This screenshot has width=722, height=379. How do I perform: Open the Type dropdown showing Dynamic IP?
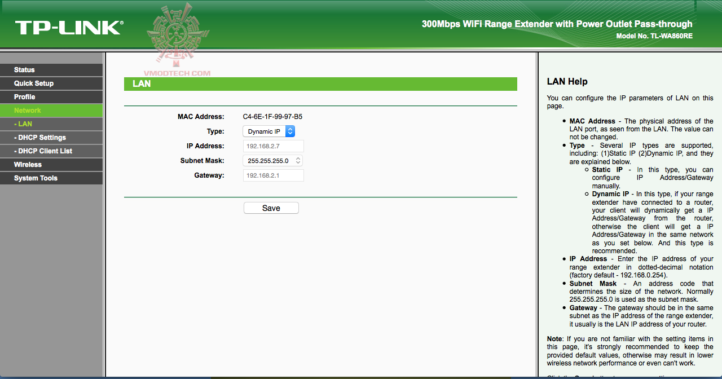(269, 131)
